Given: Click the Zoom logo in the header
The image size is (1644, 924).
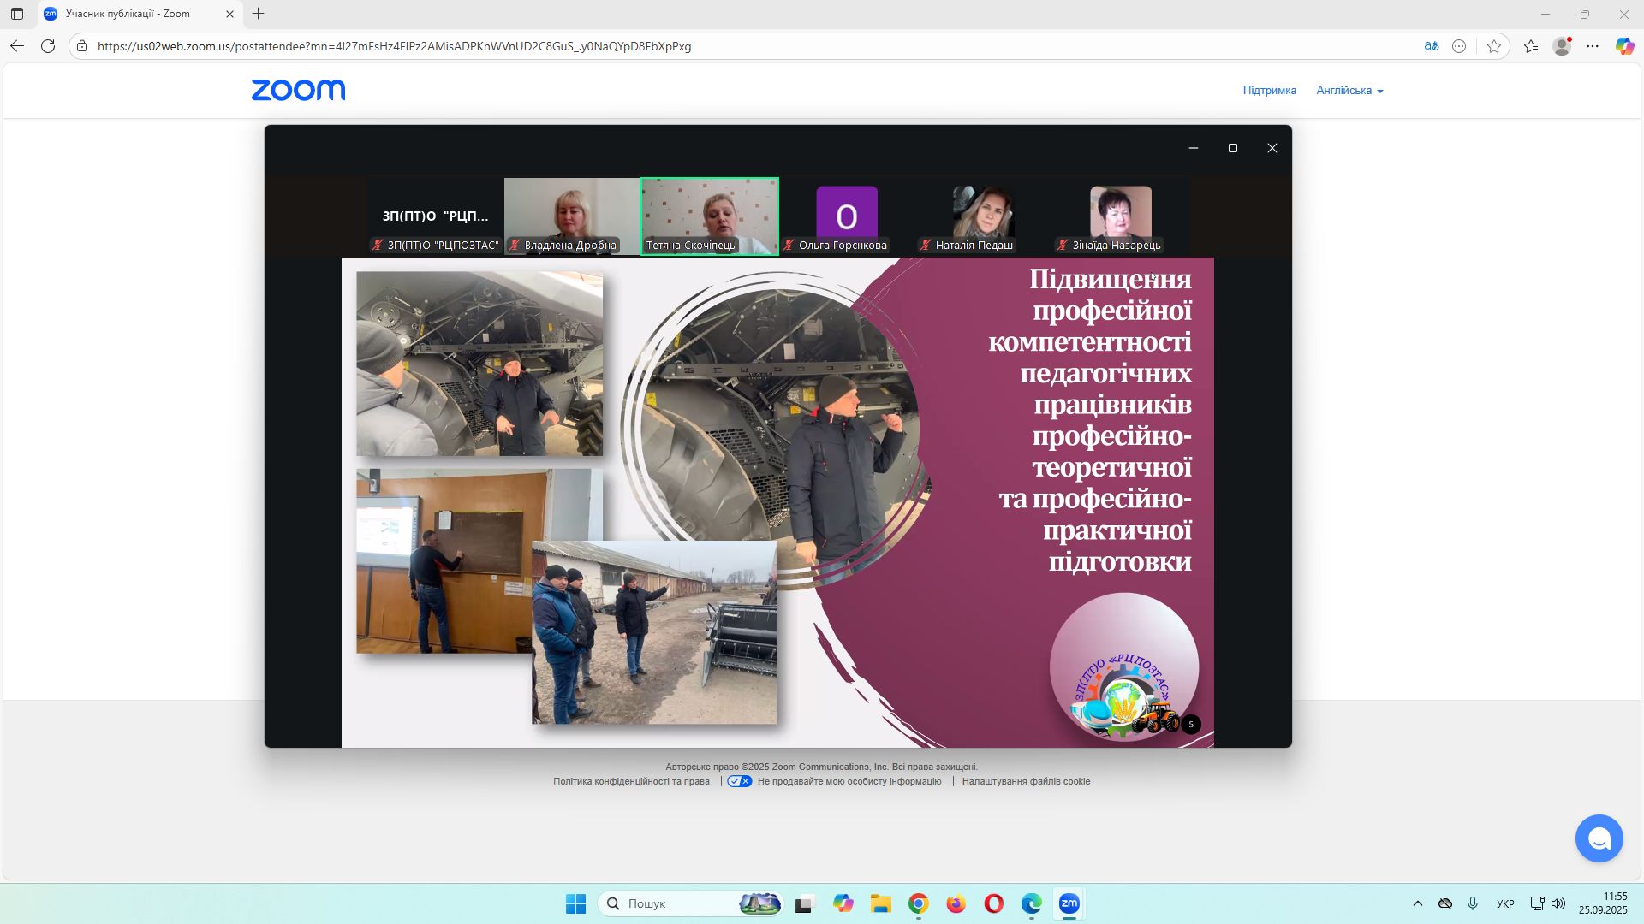Looking at the screenshot, I should 298,90.
